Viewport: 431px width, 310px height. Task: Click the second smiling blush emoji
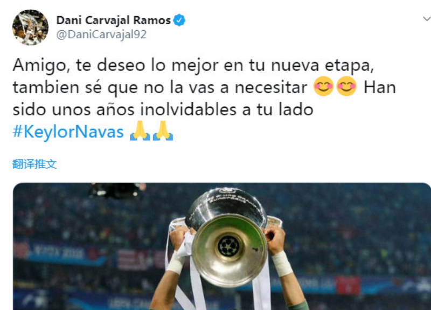pyautogui.click(x=346, y=86)
